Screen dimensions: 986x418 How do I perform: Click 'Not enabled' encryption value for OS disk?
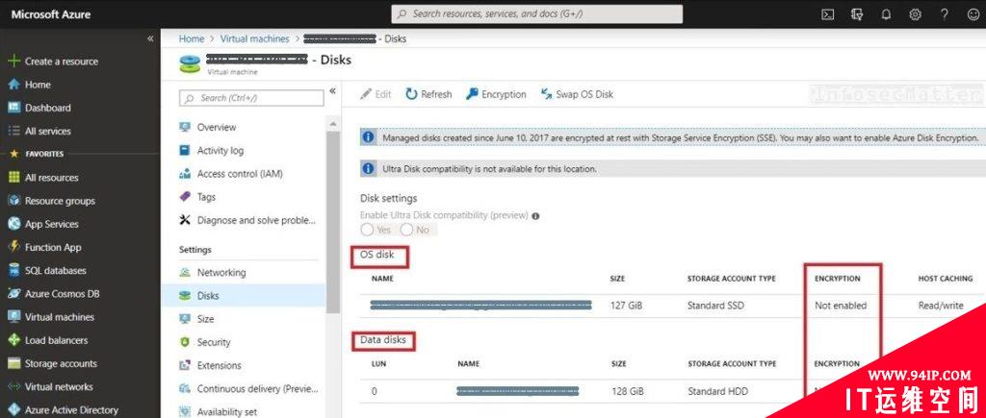click(841, 306)
